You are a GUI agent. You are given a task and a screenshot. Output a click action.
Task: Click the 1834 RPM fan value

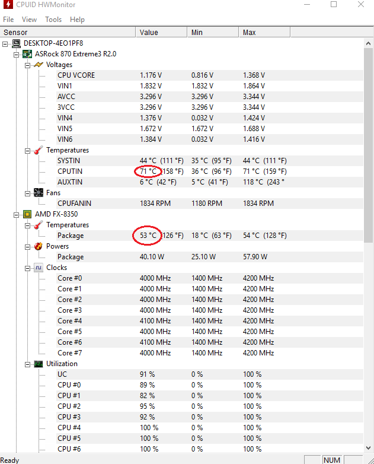click(155, 204)
